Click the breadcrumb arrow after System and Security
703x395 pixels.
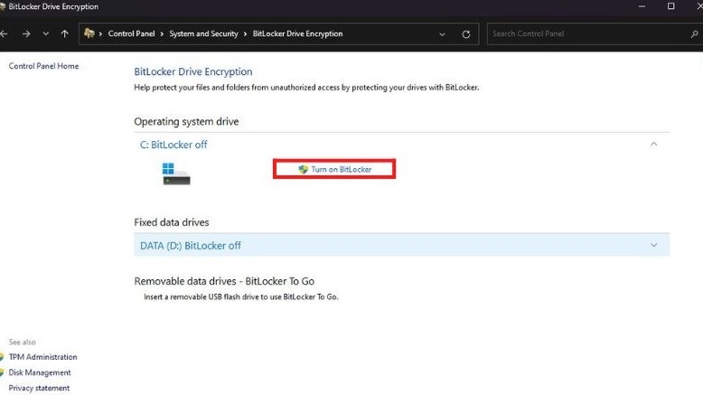(245, 34)
